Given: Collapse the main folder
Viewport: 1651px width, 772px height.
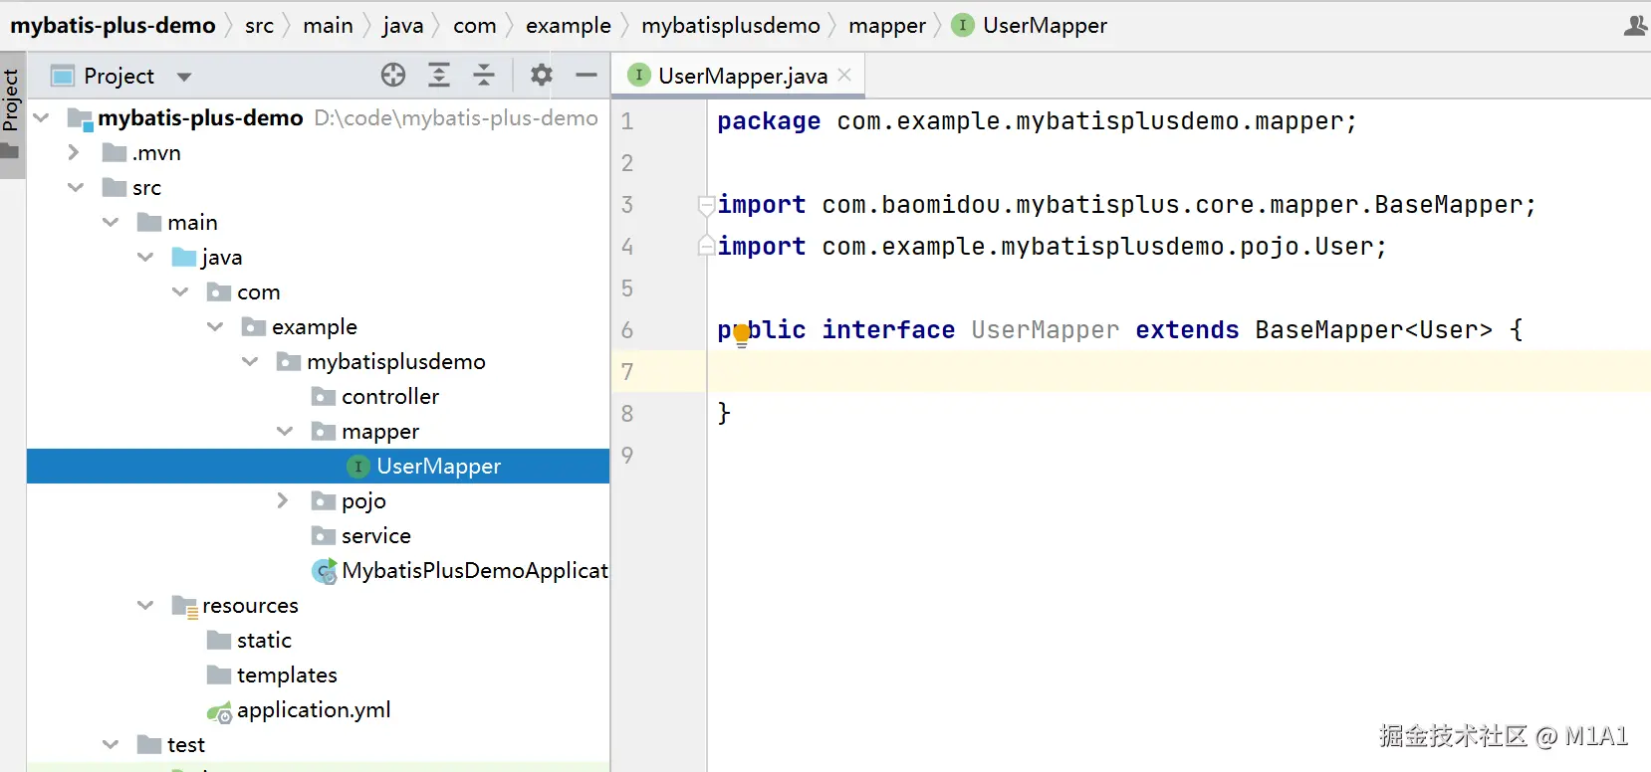Looking at the screenshot, I should (x=111, y=223).
